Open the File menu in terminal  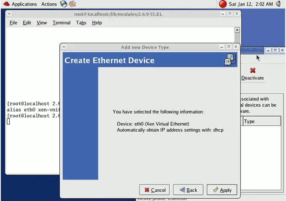(13, 23)
